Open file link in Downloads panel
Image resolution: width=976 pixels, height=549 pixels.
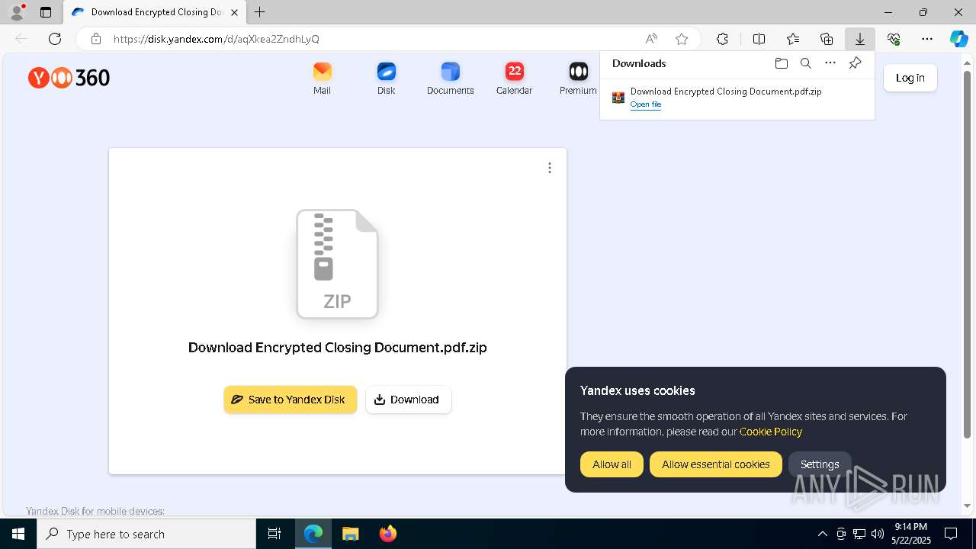pos(645,104)
